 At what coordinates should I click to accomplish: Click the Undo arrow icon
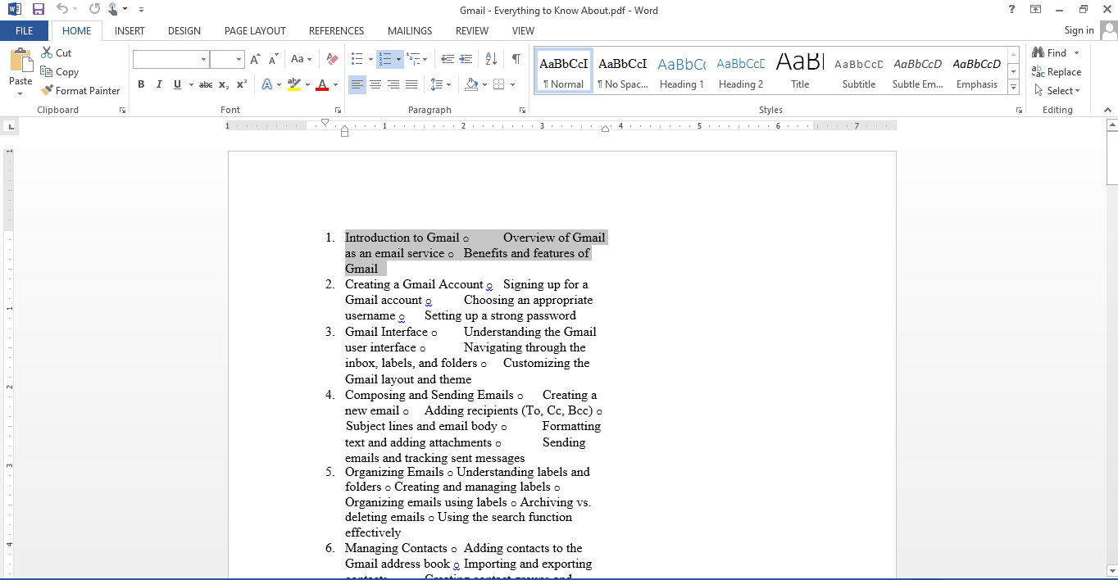tap(62, 10)
